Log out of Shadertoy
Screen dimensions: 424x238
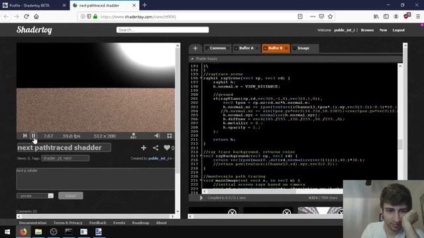[x=399, y=30]
